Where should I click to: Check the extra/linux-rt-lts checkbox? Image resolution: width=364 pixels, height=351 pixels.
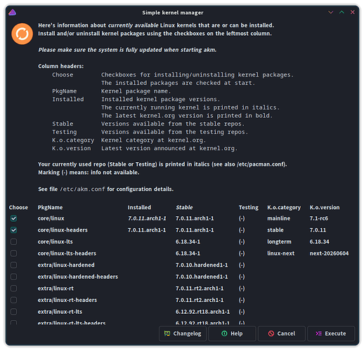click(x=13, y=312)
